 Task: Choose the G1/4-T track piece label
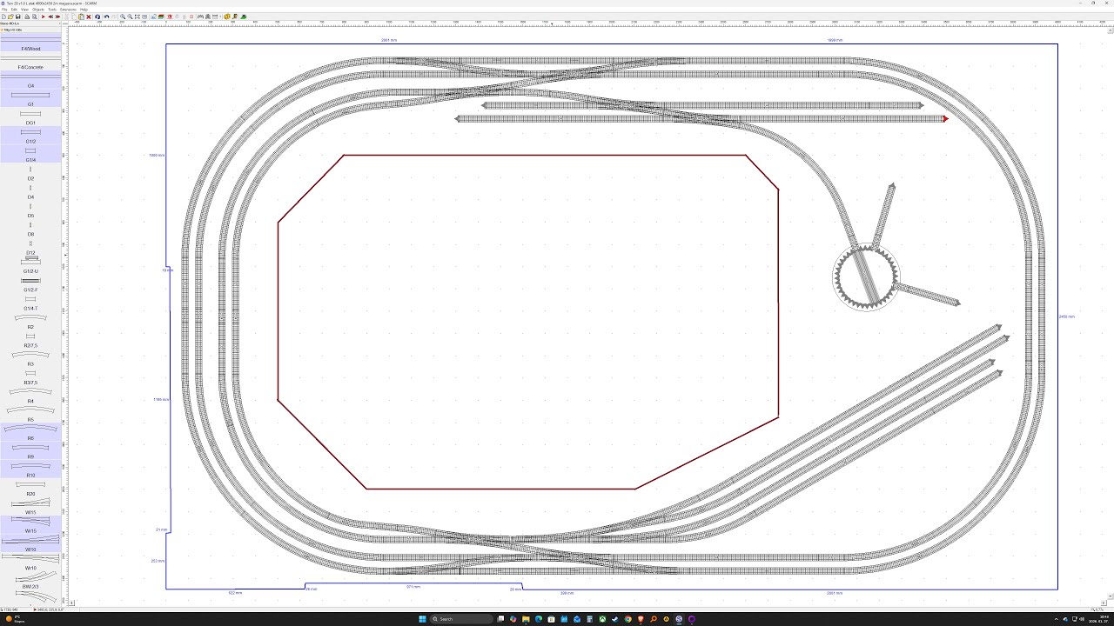coord(30,308)
